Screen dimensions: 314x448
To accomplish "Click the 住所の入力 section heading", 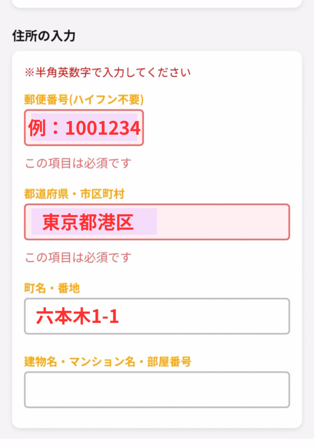I will pyautogui.click(x=44, y=36).
